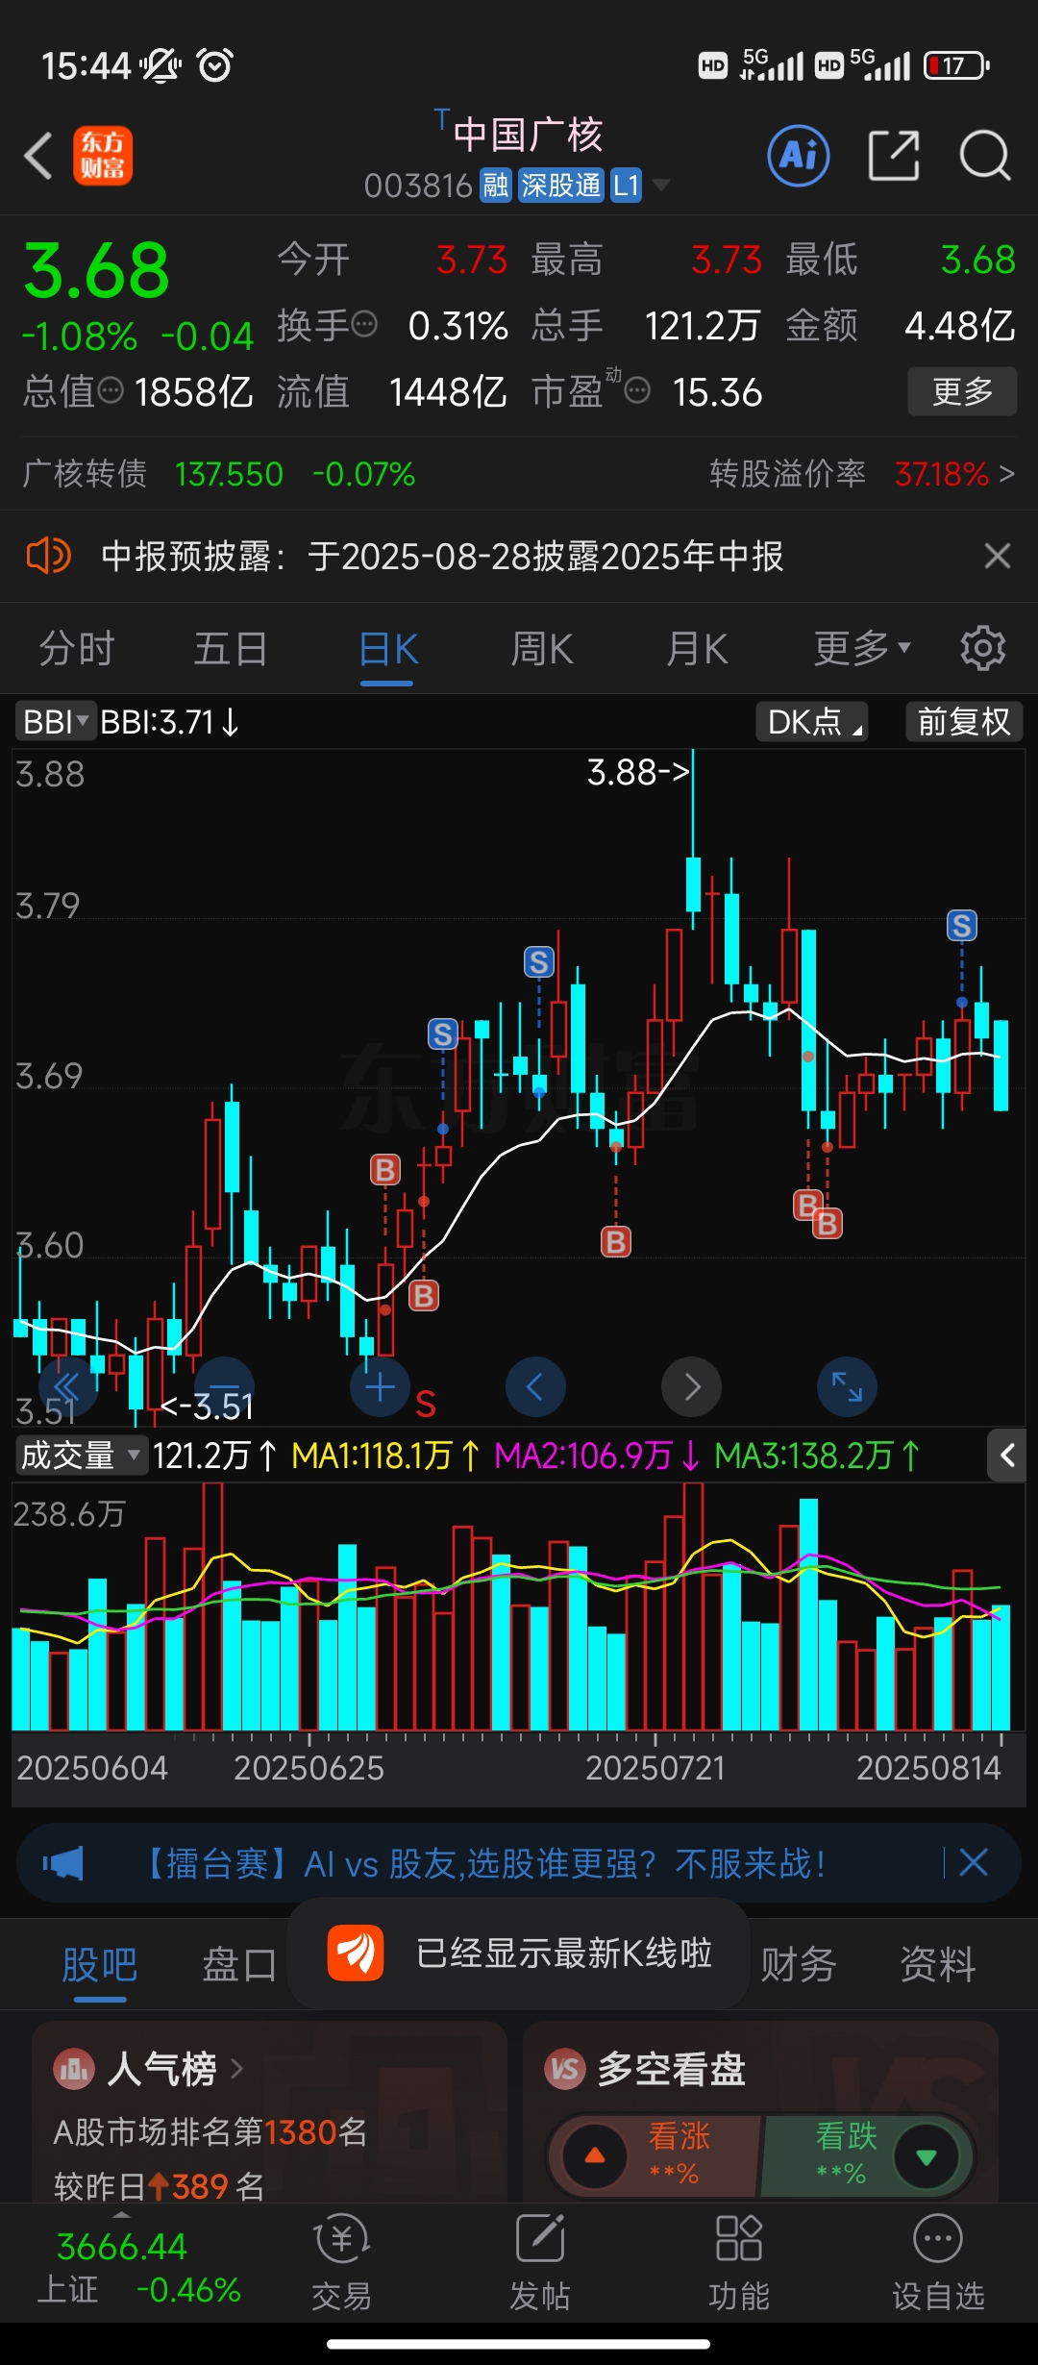
Task: Open 交易 trade icon
Action: tap(341, 2263)
